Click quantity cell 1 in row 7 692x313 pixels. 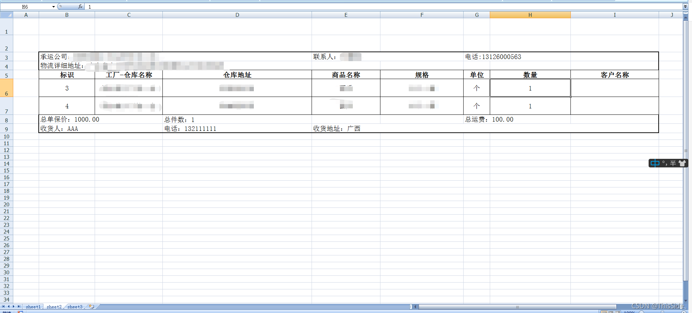[530, 106]
